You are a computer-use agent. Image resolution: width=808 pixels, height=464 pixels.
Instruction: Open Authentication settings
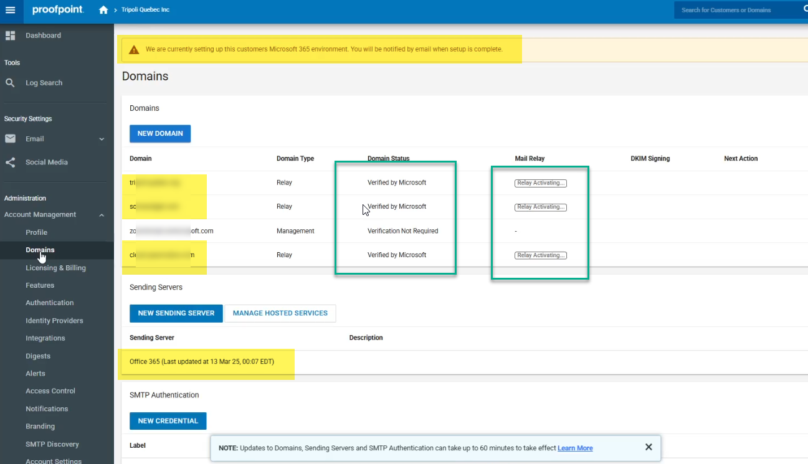pyautogui.click(x=49, y=303)
